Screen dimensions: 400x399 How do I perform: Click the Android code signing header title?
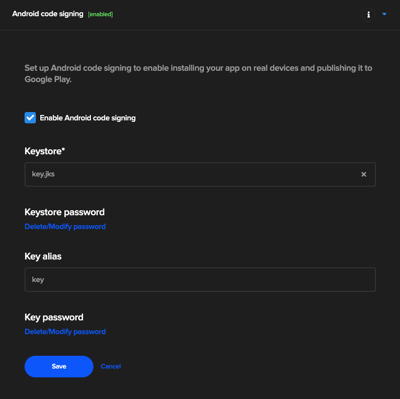(x=48, y=14)
